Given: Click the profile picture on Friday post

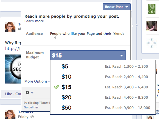Looking at the screenshot, I should pos(10,114).
